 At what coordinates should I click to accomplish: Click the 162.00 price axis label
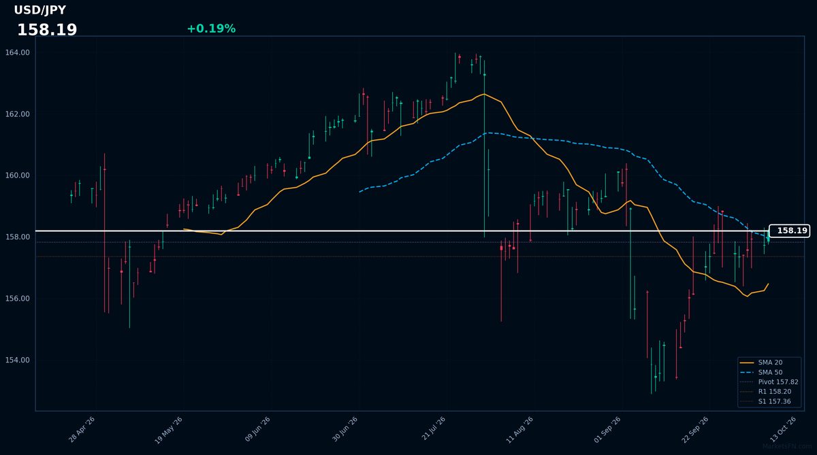coord(17,114)
